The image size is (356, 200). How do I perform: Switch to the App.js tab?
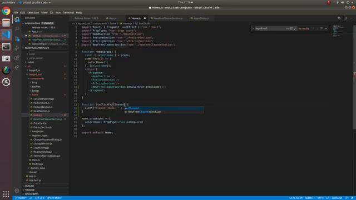tap(113, 18)
